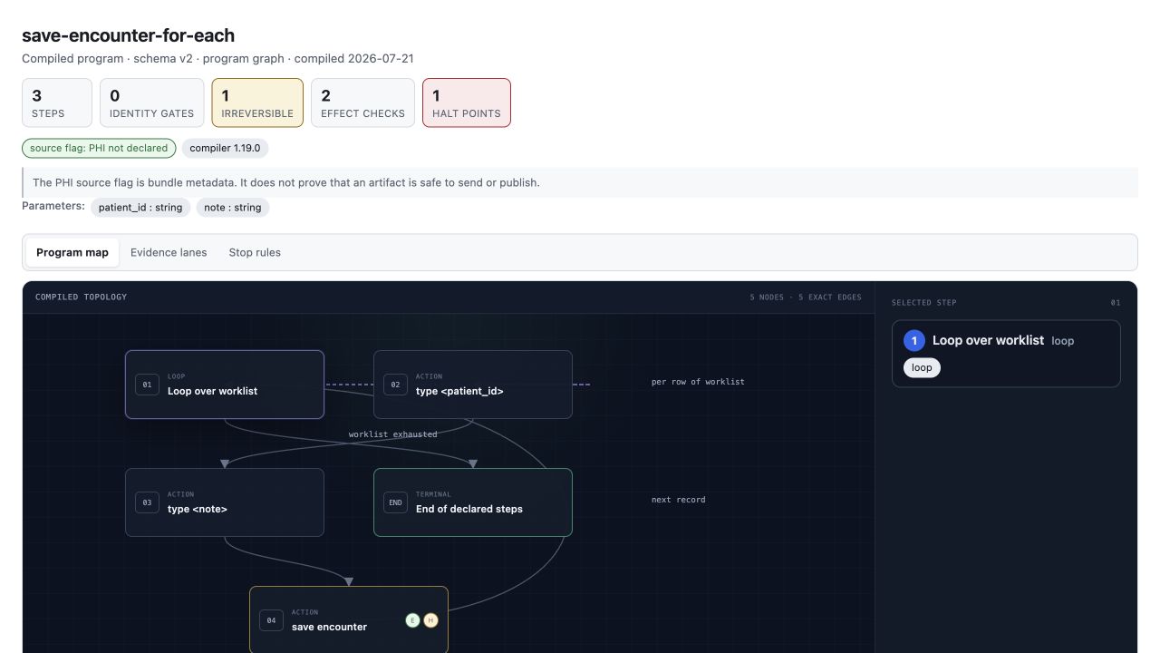
Task: Click the 0 Identity Gates card
Action: point(151,102)
